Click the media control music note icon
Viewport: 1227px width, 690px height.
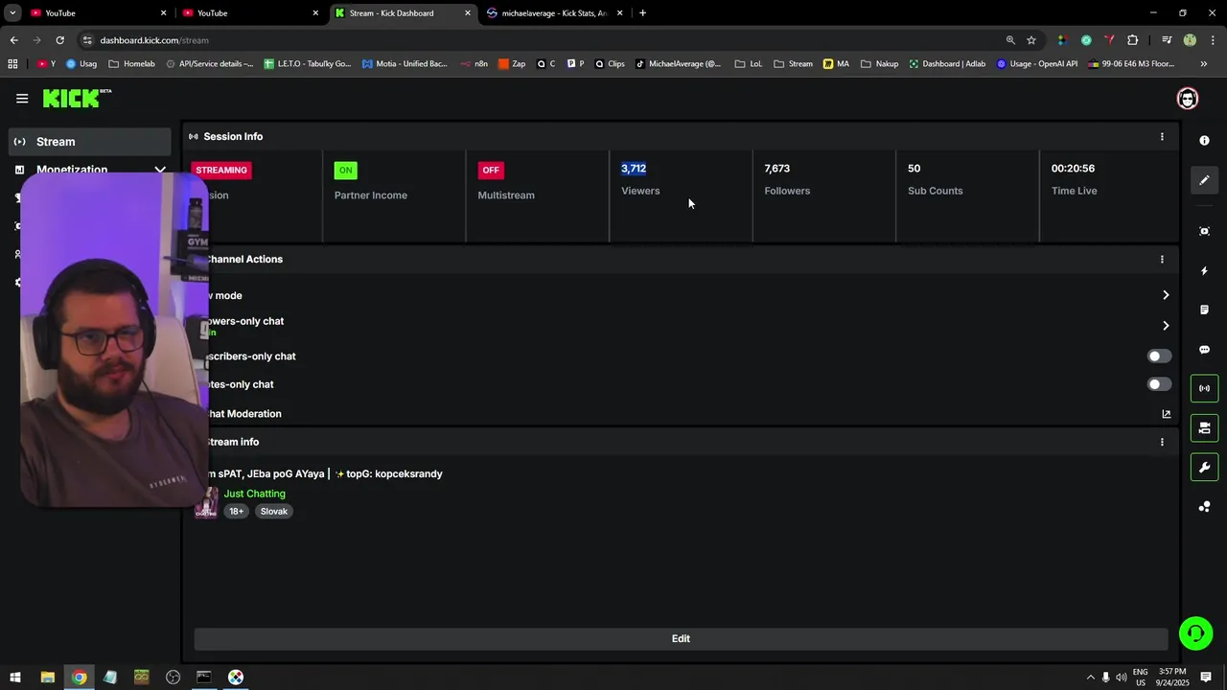(x=1167, y=40)
